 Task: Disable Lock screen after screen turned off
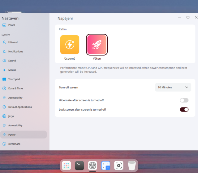point(184,110)
